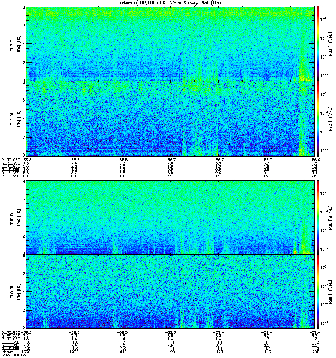Image resolution: width=336 pixels, height=358 pixels.
Task: Click the plot title 'Artemis(THB,THC) FGL Wave Survey Plot'
Action: 170,3
